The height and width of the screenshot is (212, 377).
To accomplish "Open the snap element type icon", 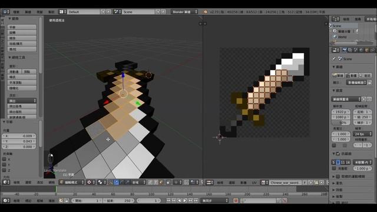I will pyautogui.click(x=194, y=182).
